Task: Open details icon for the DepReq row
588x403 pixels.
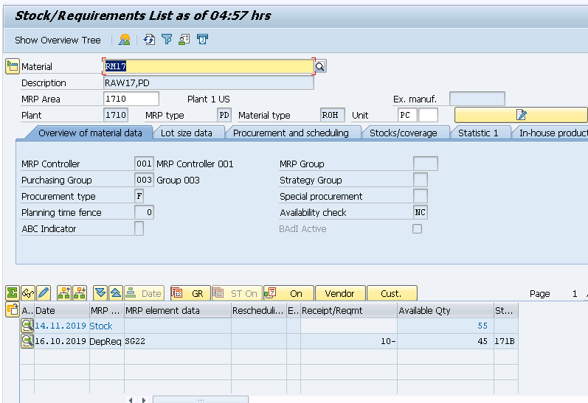Action: point(27,341)
